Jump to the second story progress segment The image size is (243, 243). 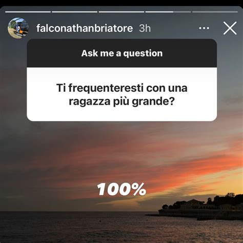click(75, 12)
